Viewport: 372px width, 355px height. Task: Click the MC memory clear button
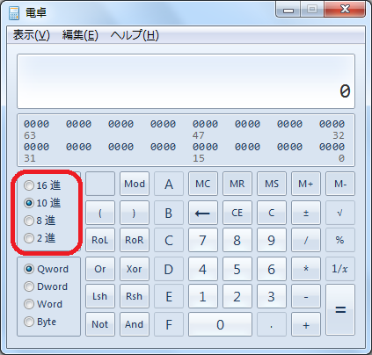pyautogui.click(x=203, y=184)
